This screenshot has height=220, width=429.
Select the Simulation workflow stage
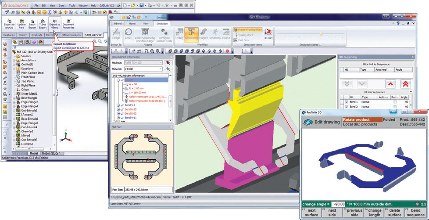click(215, 34)
